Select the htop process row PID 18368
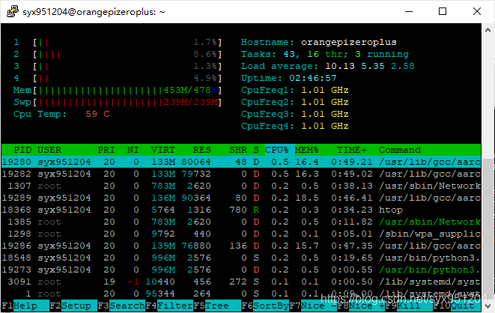This screenshot has width=495, height=313. click(241, 210)
